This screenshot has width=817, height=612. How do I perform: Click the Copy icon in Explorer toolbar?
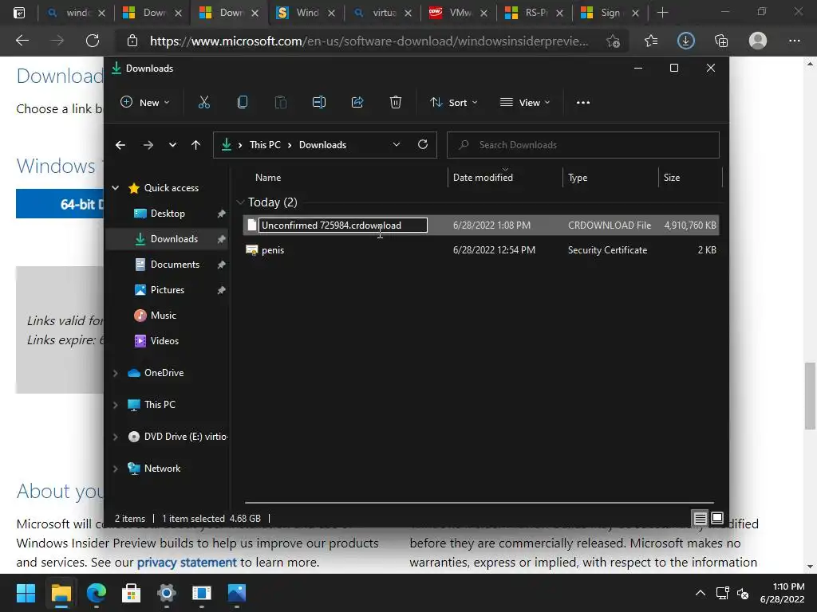pyautogui.click(x=243, y=103)
